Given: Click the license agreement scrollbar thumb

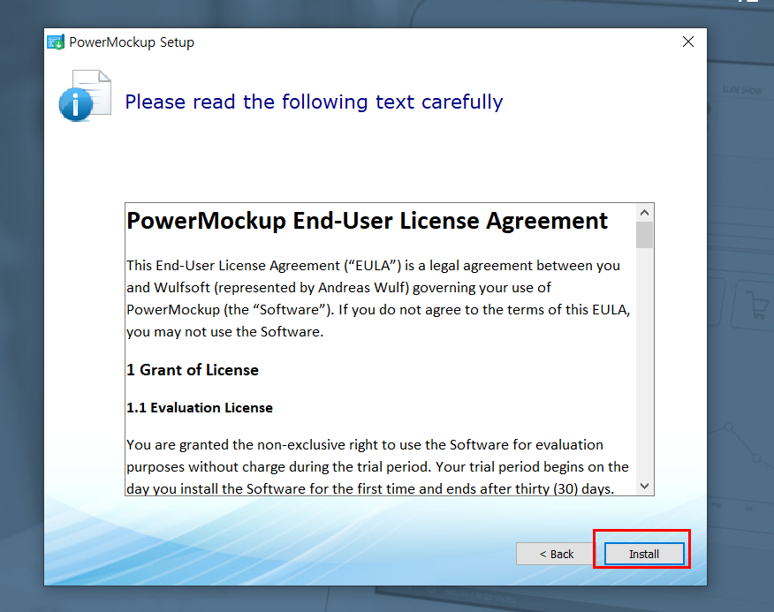Looking at the screenshot, I should [644, 235].
